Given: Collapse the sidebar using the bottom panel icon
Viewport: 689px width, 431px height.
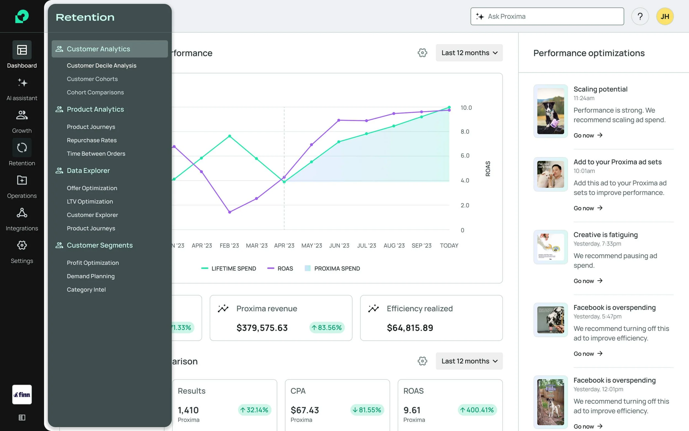Looking at the screenshot, I should 22,417.
